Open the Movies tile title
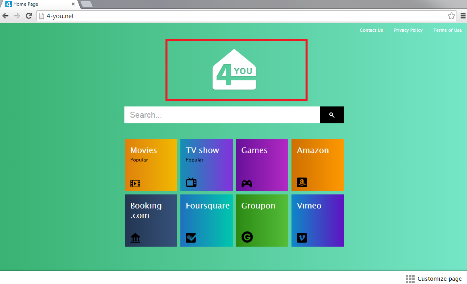Image resolution: width=467 pixels, height=284 pixels. (144, 150)
